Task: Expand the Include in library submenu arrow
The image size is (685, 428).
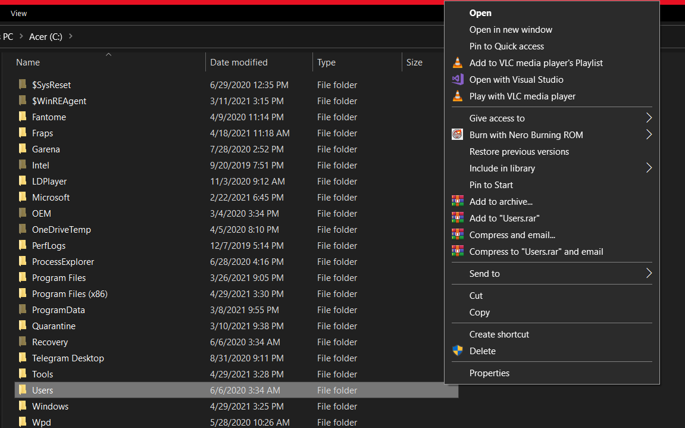Action: coord(649,168)
